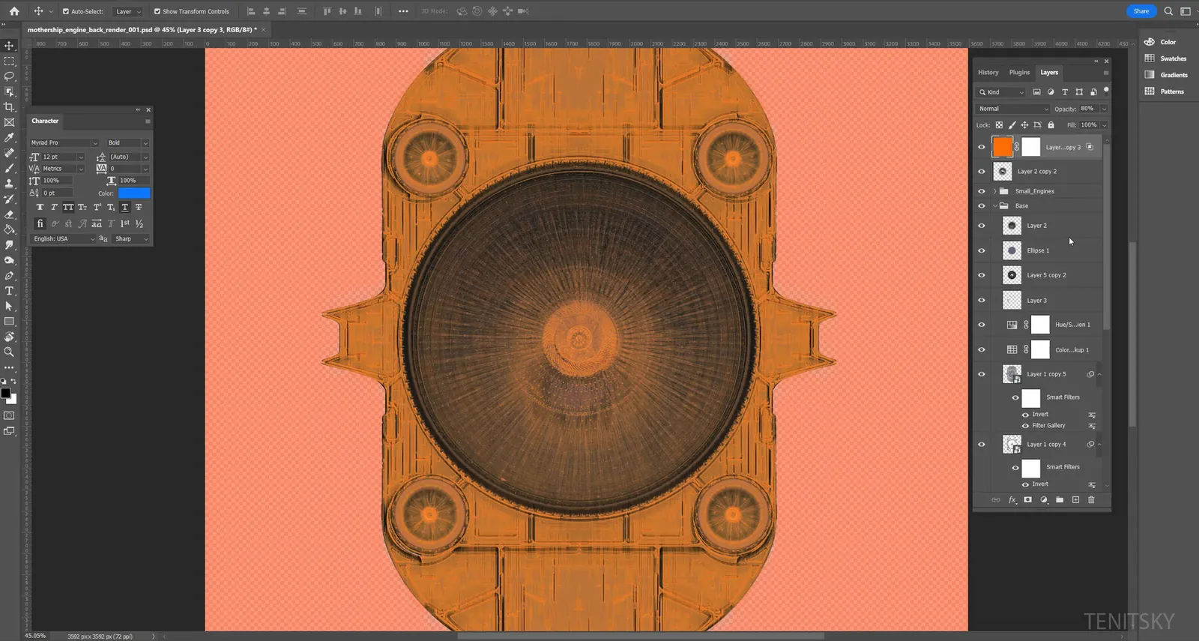Viewport: 1199px width, 641px height.
Task: Click the foreground color swatch
Action: click(6, 393)
